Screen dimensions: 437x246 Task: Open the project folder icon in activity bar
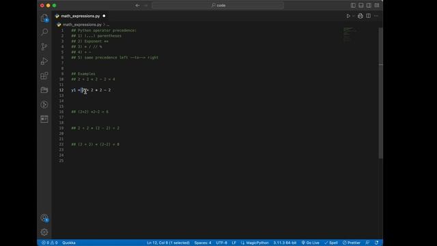[x=44, y=90]
